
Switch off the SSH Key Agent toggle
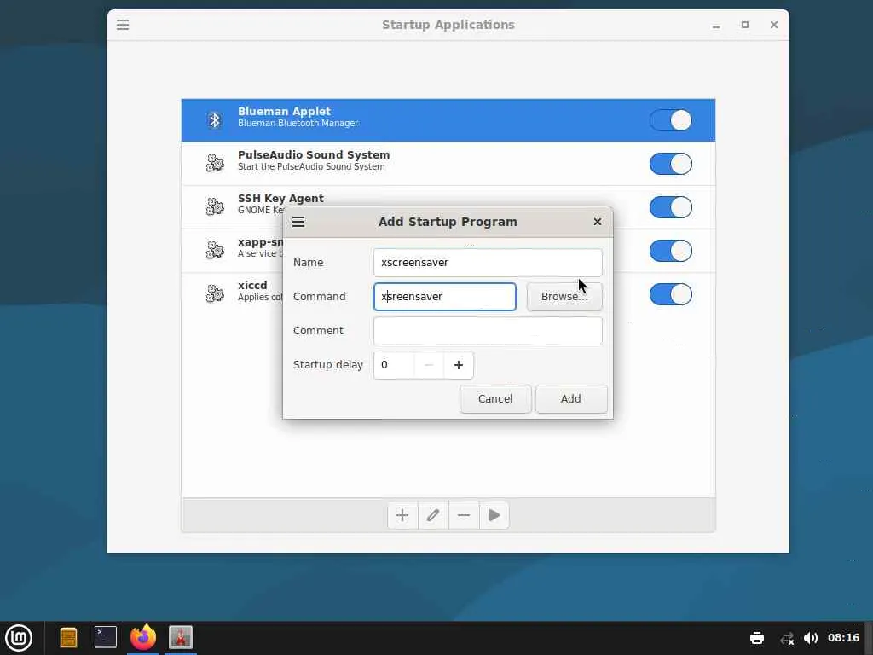point(670,207)
